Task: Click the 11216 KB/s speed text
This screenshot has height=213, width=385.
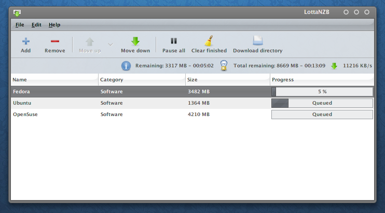Action: click(357, 66)
